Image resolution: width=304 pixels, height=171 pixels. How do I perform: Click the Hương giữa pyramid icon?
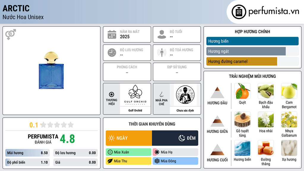click(x=217, y=121)
